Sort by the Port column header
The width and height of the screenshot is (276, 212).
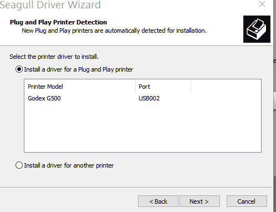click(163, 87)
